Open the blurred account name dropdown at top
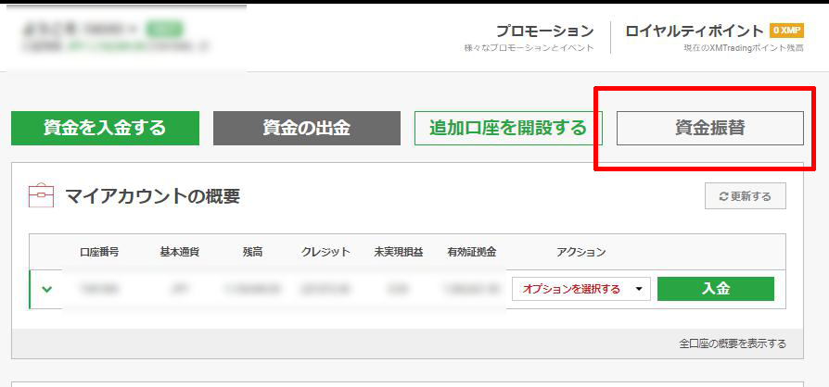Screen dimensions: 829x387 coord(82,29)
